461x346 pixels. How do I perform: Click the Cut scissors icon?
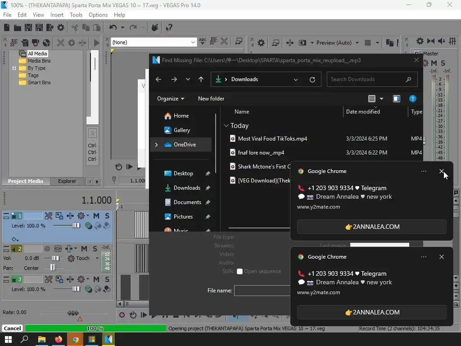tap(75, 27)
